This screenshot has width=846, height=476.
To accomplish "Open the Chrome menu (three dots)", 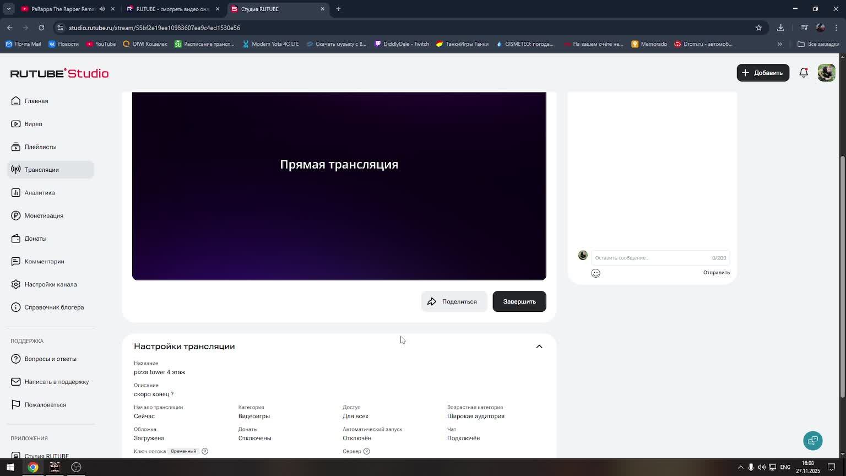I will [x=836, y=28].
